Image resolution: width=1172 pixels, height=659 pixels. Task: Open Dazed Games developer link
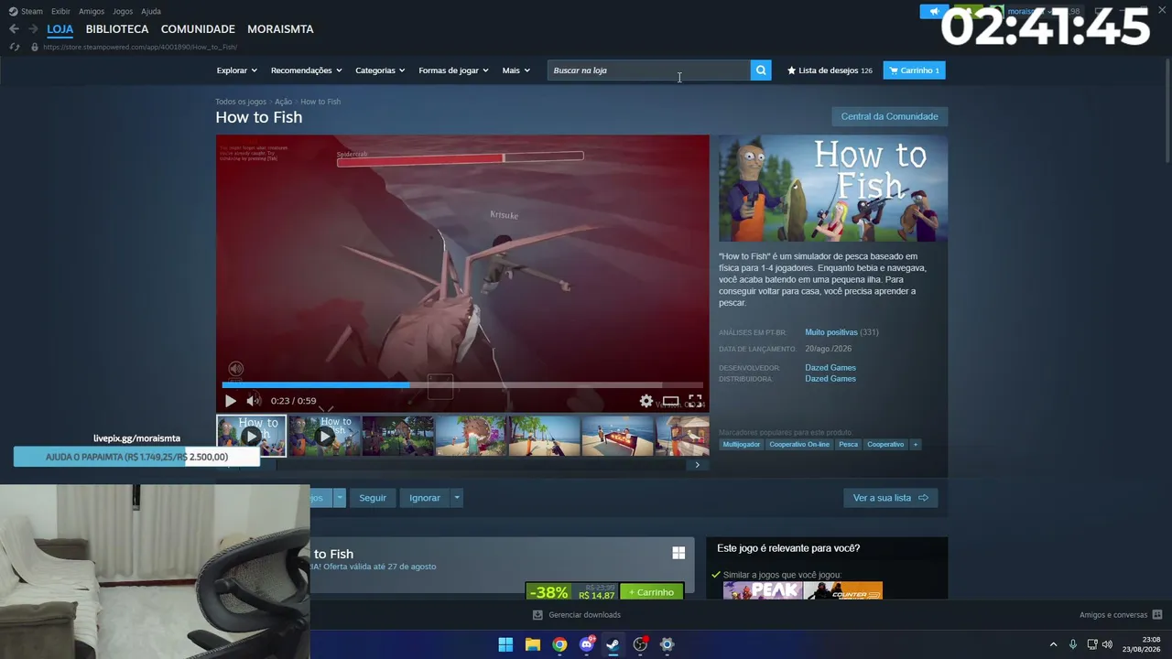(830, 368)
